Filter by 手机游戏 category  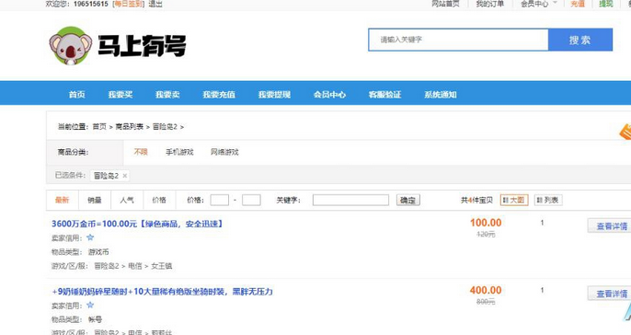[x=179, y=152]
